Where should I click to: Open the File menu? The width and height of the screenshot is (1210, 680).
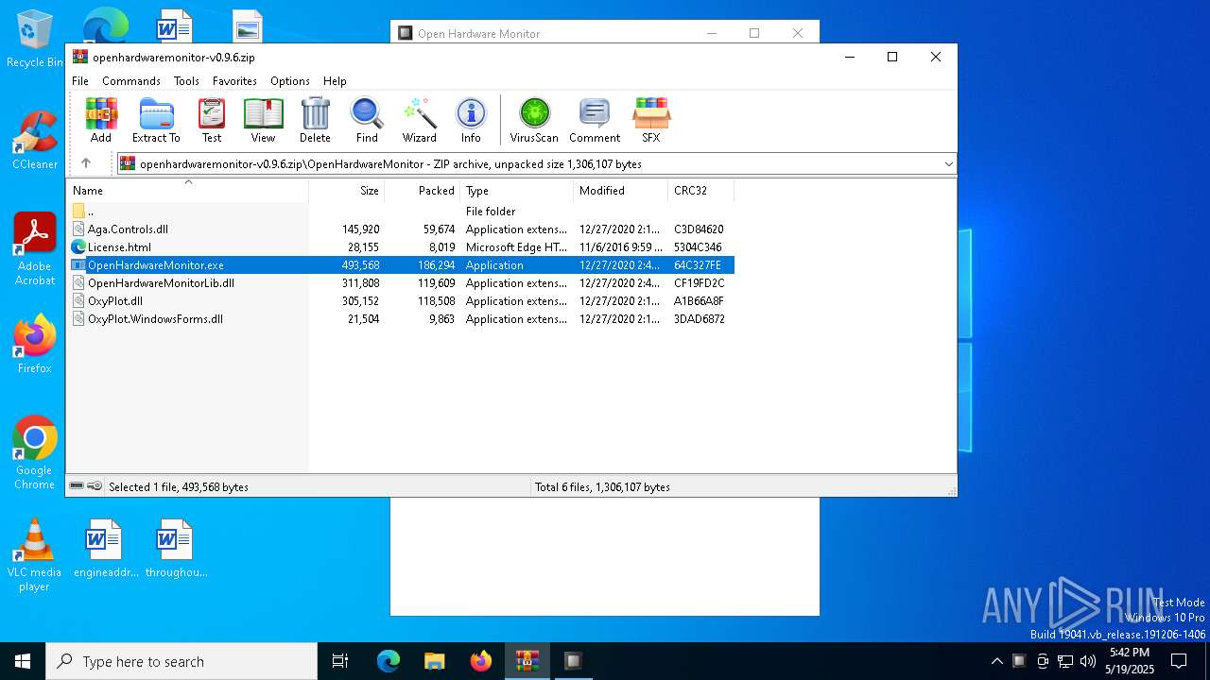(80, 81)
